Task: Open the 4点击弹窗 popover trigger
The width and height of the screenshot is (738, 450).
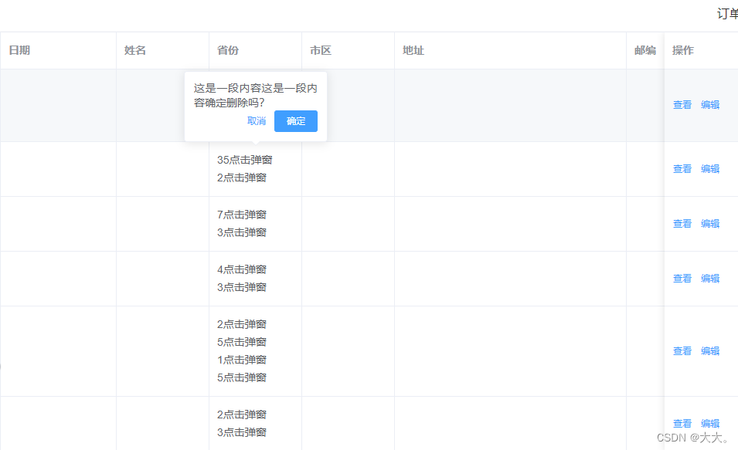Action: [x=241, y=269]
